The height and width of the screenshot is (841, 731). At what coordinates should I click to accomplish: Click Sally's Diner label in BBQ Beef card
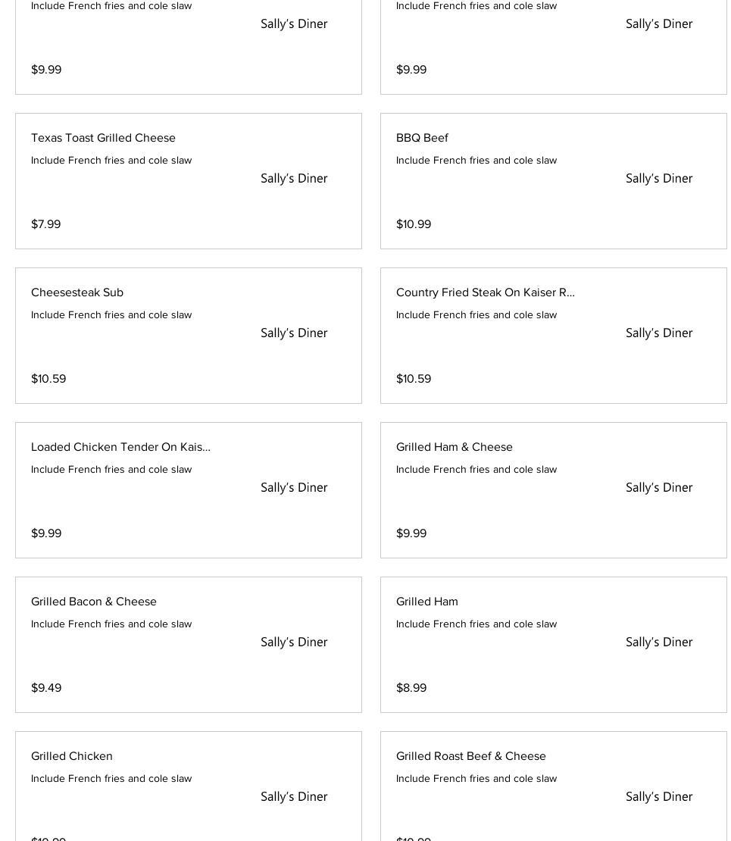[659, 179]
